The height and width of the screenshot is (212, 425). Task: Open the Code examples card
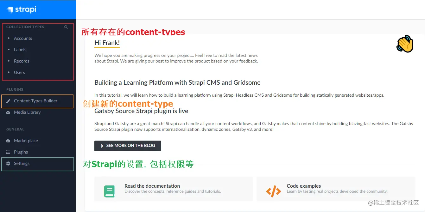[336, 189]
